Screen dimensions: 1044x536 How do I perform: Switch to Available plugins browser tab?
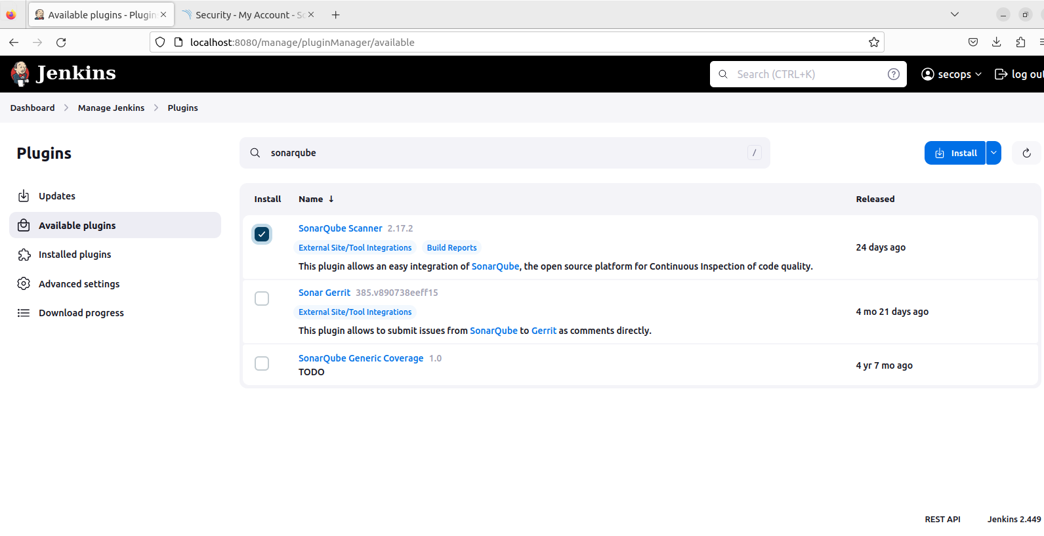[x=102, y=14]
